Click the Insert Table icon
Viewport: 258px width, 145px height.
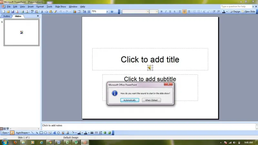[x=79, y=12]
